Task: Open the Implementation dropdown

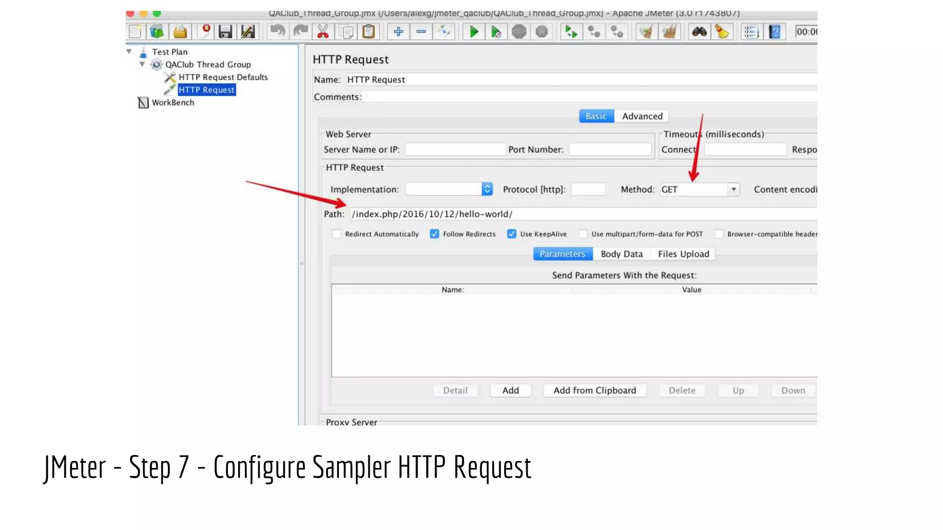Action: pos(449,189)
